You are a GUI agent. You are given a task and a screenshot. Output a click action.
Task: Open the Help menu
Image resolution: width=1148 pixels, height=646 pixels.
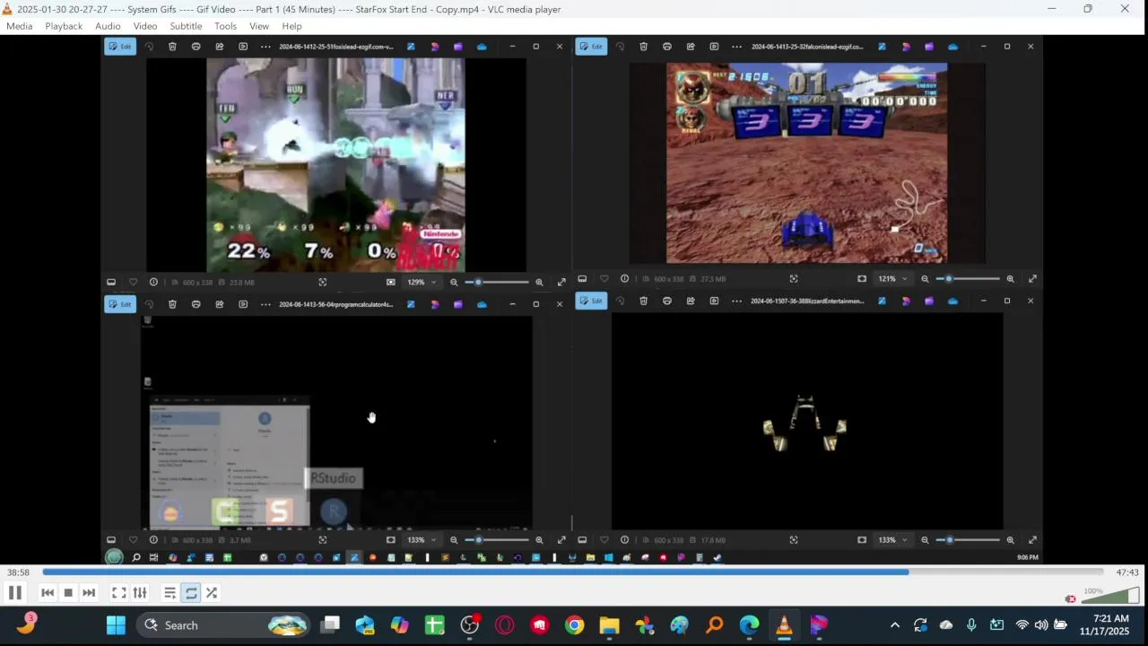[291, 26]
